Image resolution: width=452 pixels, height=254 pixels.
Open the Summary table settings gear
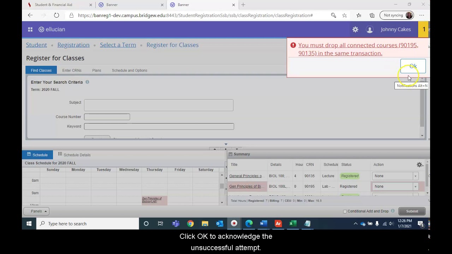tap(420, 165)
